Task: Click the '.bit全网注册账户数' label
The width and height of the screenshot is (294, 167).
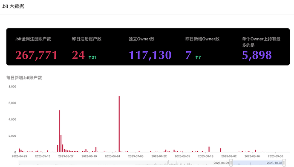Action: point(33,39)
